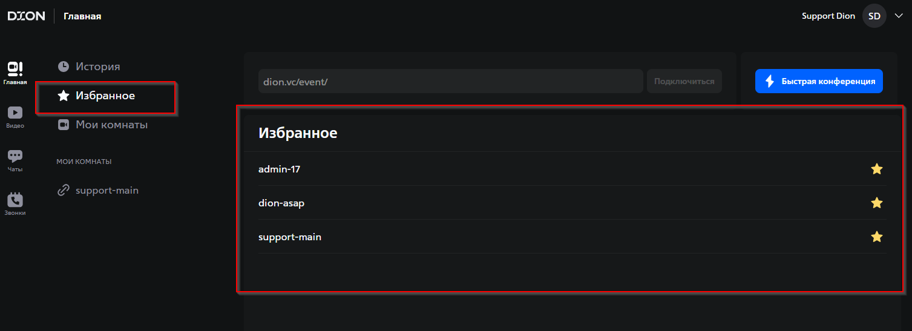Open the Главная sidebar icon
The width and height of the screenshot is (912, 331).
point(15,68)
